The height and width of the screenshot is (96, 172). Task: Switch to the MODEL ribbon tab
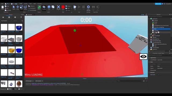tap(26, 4)
